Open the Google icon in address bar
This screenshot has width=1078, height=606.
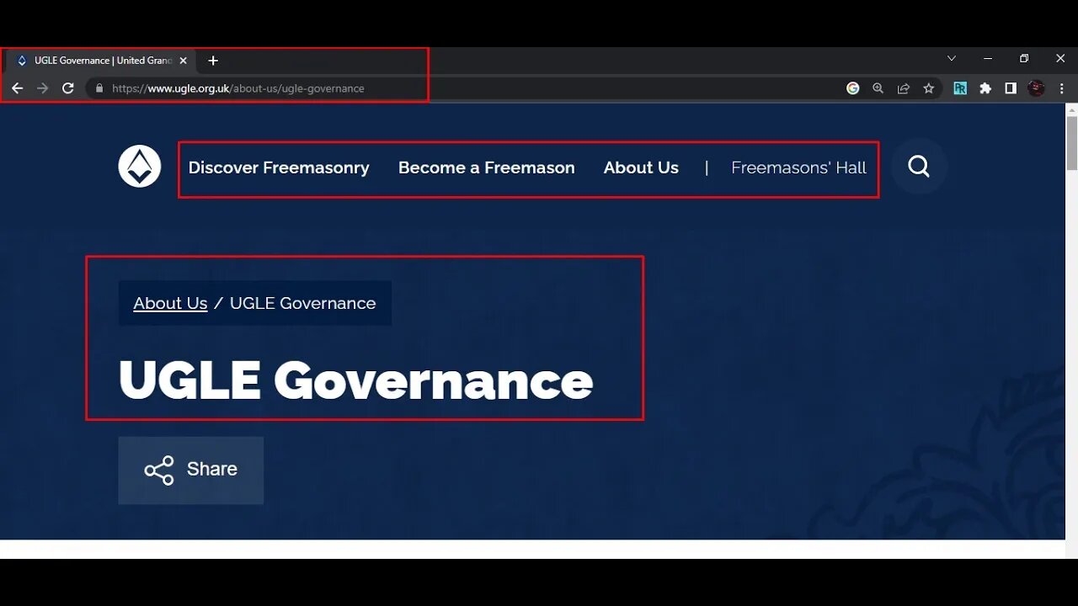coord(853,88)
